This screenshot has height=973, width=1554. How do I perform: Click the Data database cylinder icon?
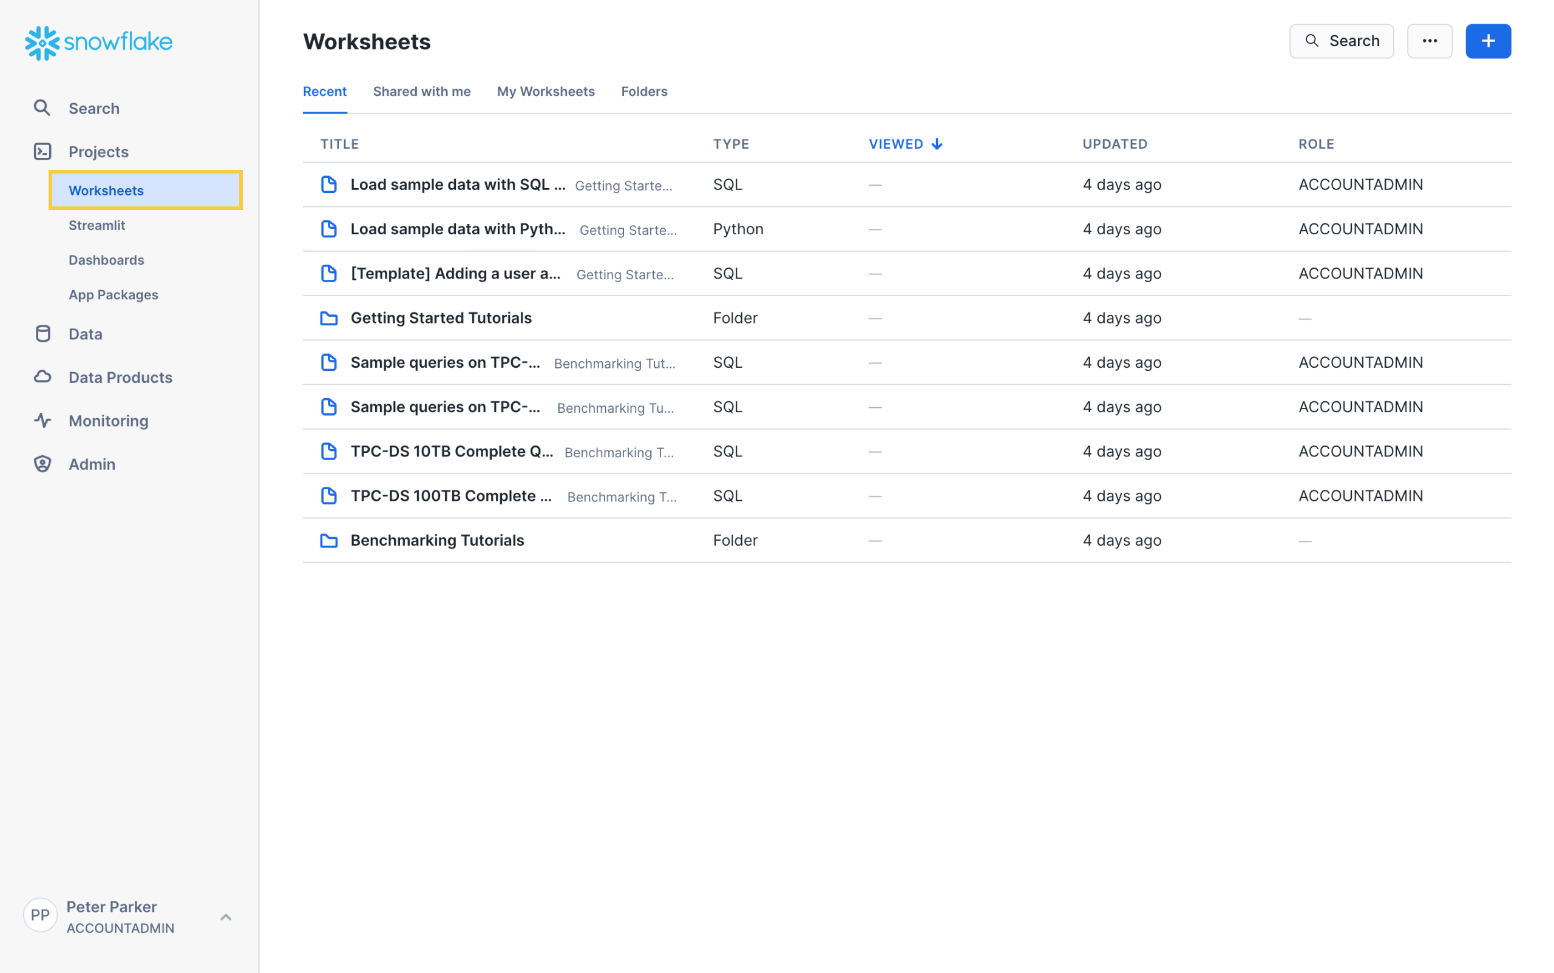point(42,333)
